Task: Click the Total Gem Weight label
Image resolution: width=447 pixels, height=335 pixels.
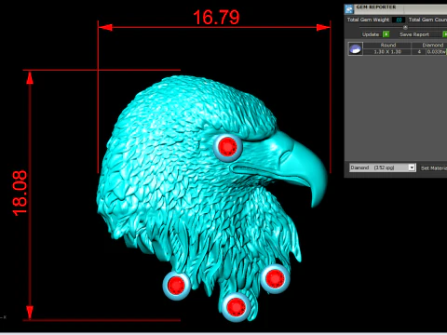Action: 368,20
